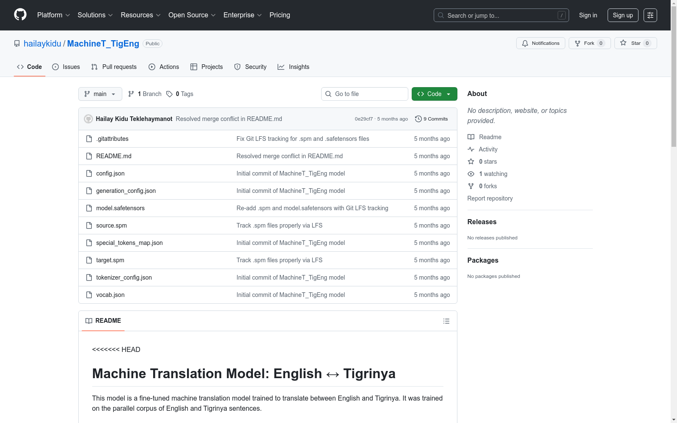Open 'Fix Git LFS tracking' commit message

pos(303,139)
